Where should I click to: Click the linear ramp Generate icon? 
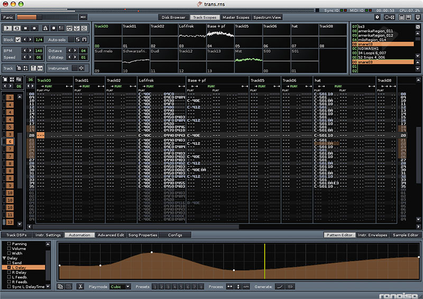pyautogui.click(x=280, y=286)
